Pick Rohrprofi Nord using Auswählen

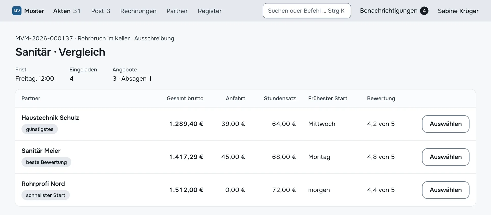(445, 190)
